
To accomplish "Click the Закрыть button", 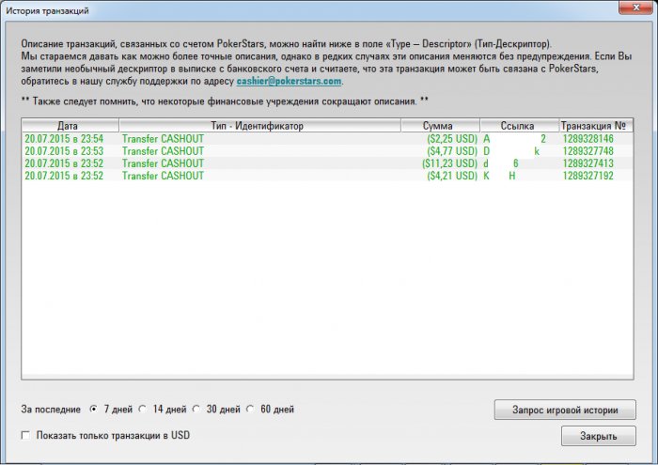I will 599,436.
